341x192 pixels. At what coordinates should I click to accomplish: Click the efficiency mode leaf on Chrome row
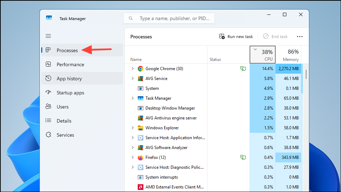tap(243, 69)
